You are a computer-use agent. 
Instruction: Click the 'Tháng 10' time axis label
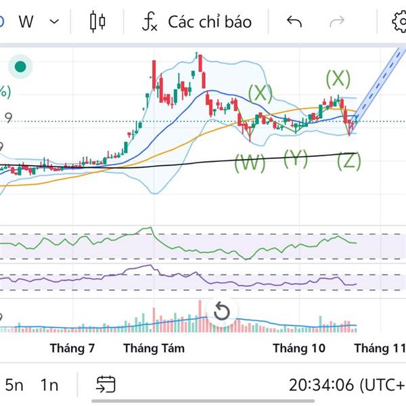(299, 348)
